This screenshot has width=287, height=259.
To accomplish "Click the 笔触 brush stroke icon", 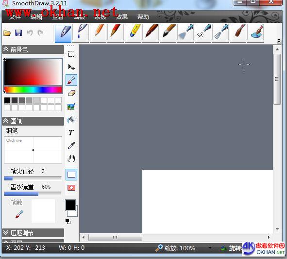I will click(x=19, y=214).
